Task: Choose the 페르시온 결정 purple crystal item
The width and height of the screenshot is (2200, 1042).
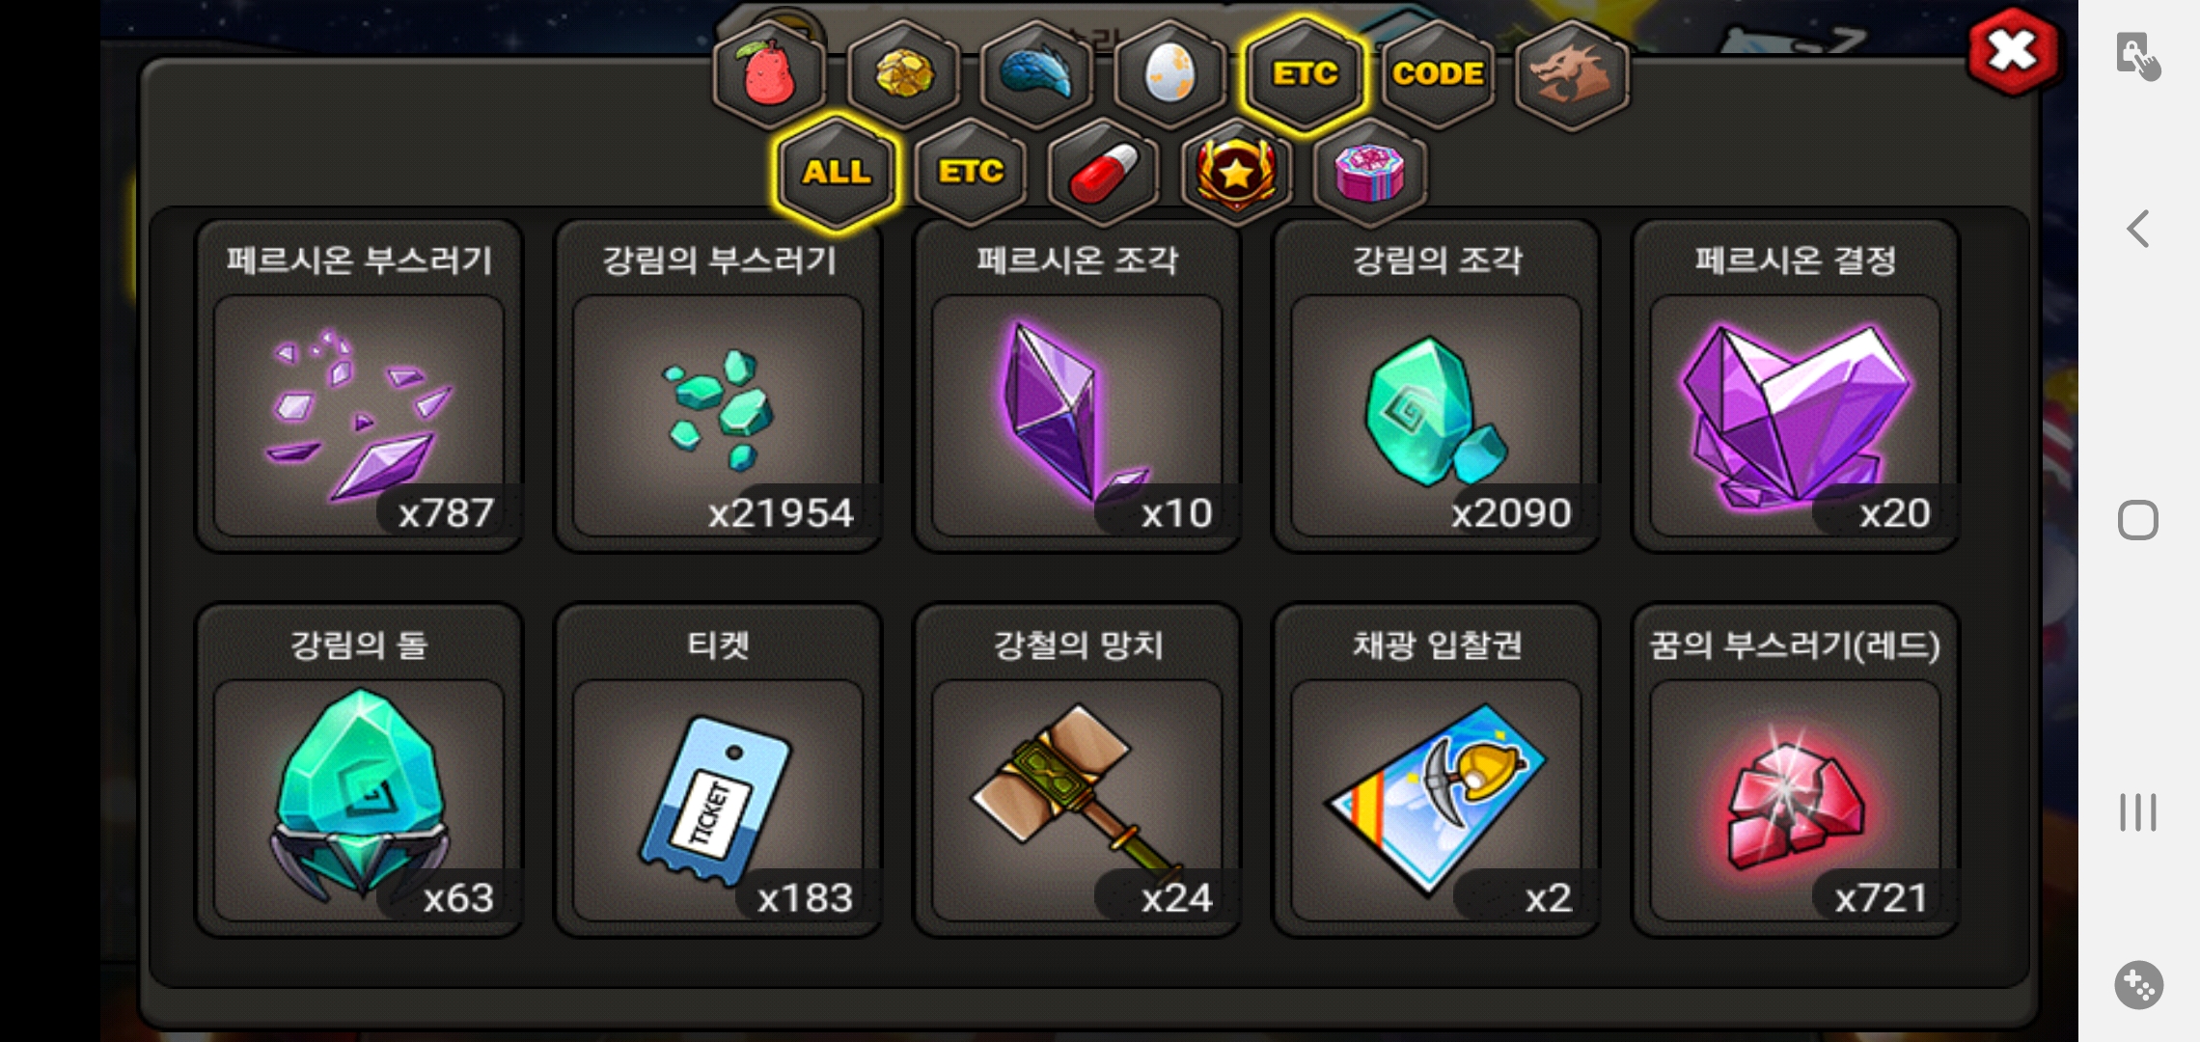Action: point(1796,386)
